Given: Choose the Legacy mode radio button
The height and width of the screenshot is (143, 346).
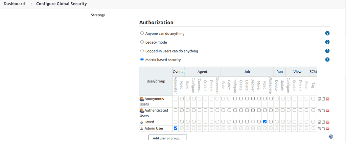Looking at the screenshot, I should [142, 42].
